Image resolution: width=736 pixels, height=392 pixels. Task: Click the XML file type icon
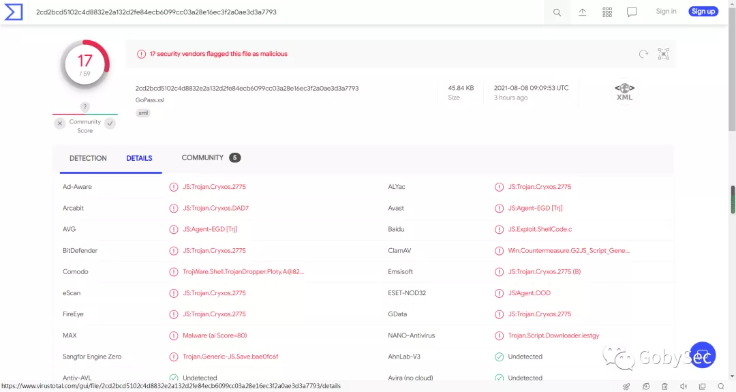click(624, 91)
